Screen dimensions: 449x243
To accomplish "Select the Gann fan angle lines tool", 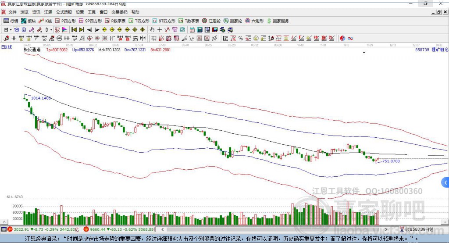I will (161, 38).
